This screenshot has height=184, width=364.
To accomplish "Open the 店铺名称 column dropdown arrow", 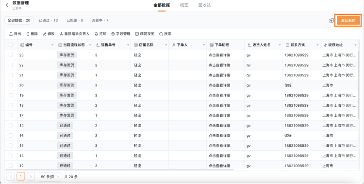I will (166, 45).
